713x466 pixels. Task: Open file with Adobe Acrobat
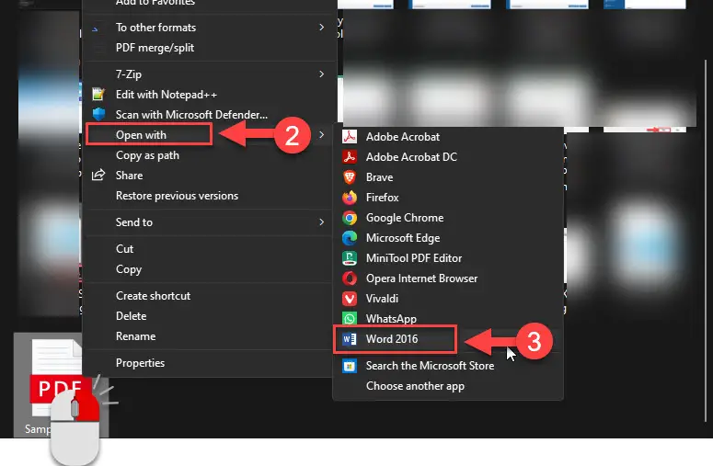pyautogui.click(x=448, y=137)
